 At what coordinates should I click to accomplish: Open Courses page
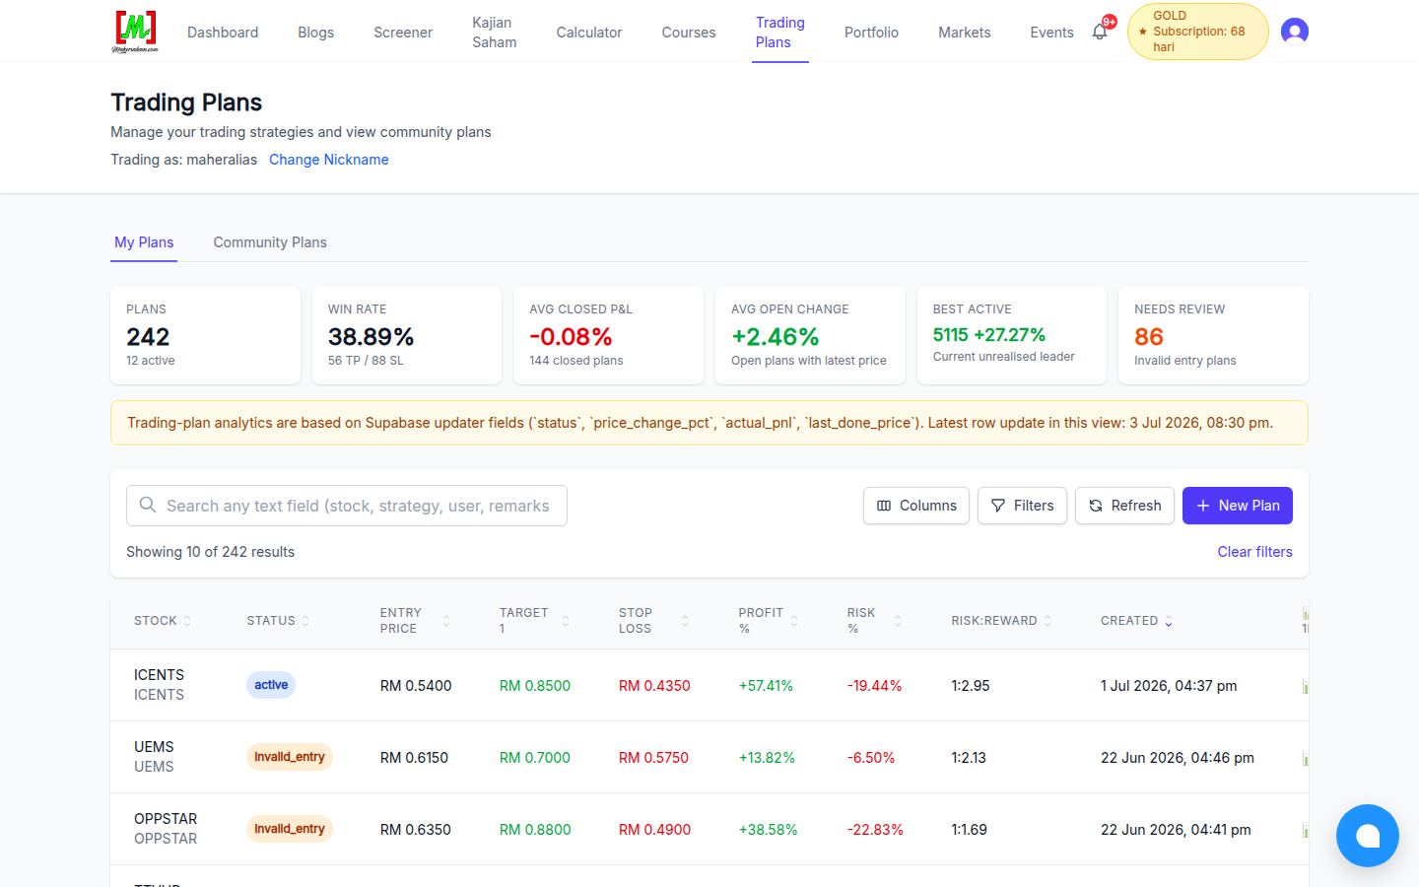[x=689, y=33]
